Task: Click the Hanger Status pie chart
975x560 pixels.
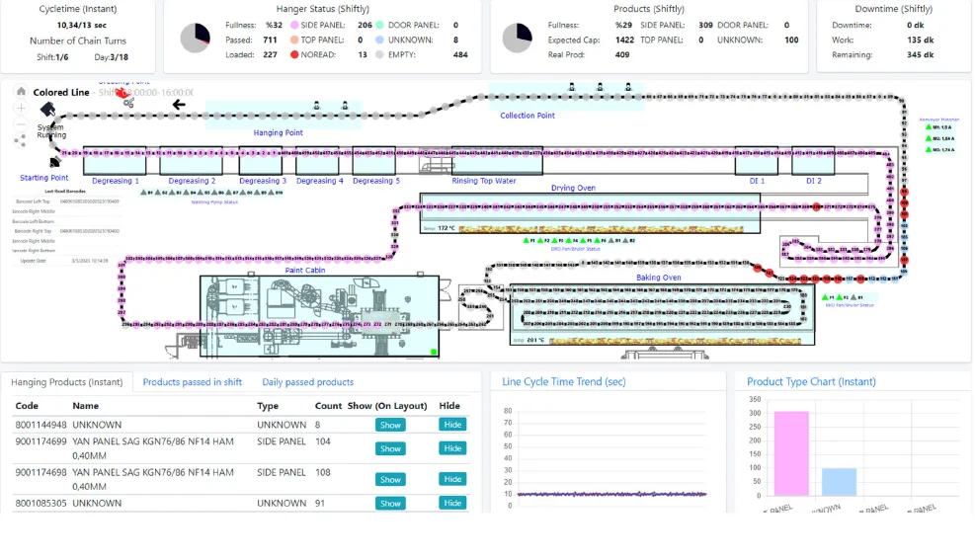Action: (196, 39)
